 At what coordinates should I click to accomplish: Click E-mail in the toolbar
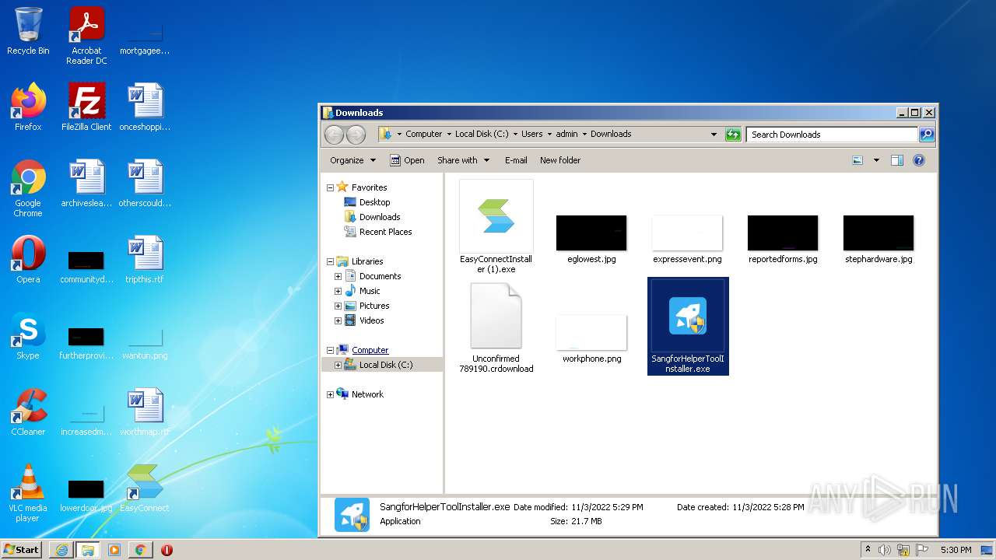(x=516, y=160)
